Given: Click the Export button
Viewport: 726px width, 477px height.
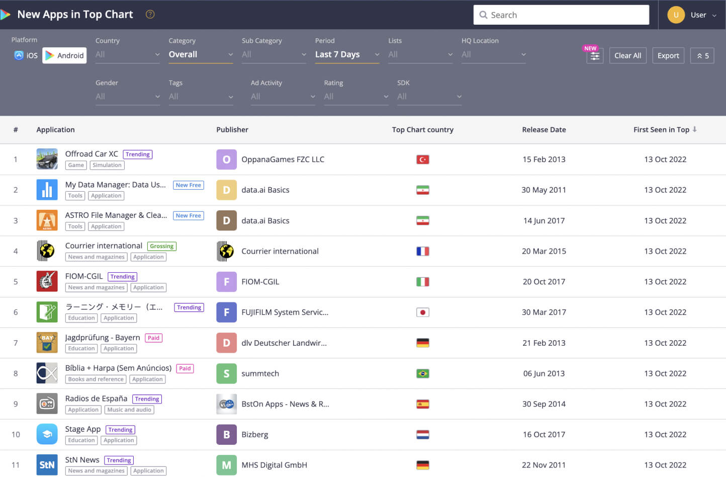Looking at the screenshot, I should point(668,56).
